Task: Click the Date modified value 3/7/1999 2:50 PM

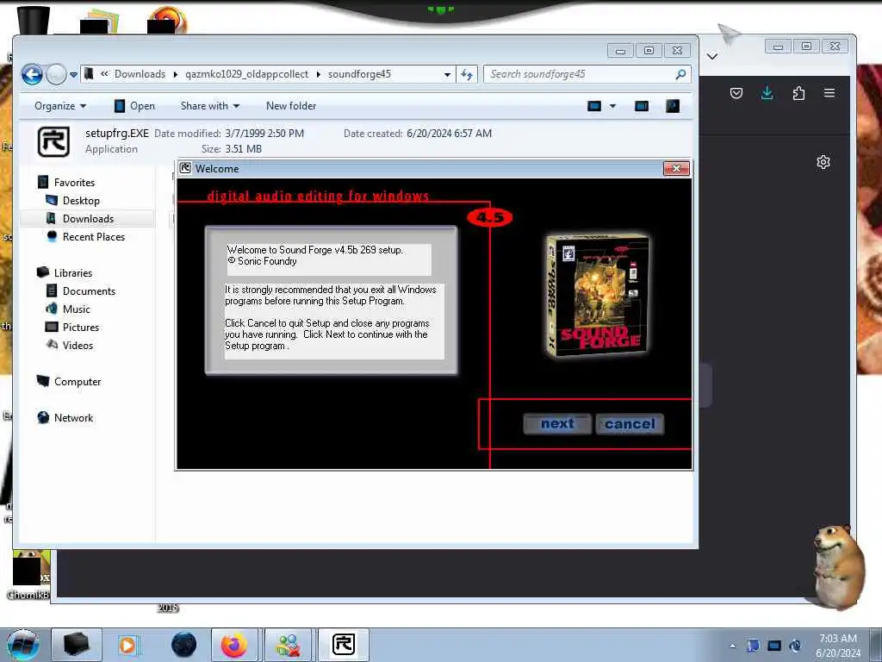Action: [264, 134]
